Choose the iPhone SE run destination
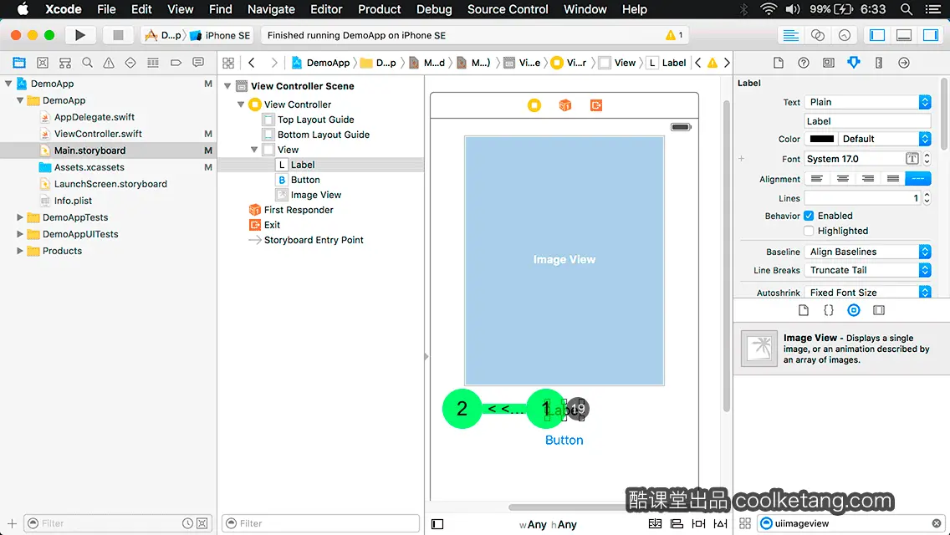Image resolution: width=950 pixels, height=535 pixels. pyautogui.click(x=221, y=35)
